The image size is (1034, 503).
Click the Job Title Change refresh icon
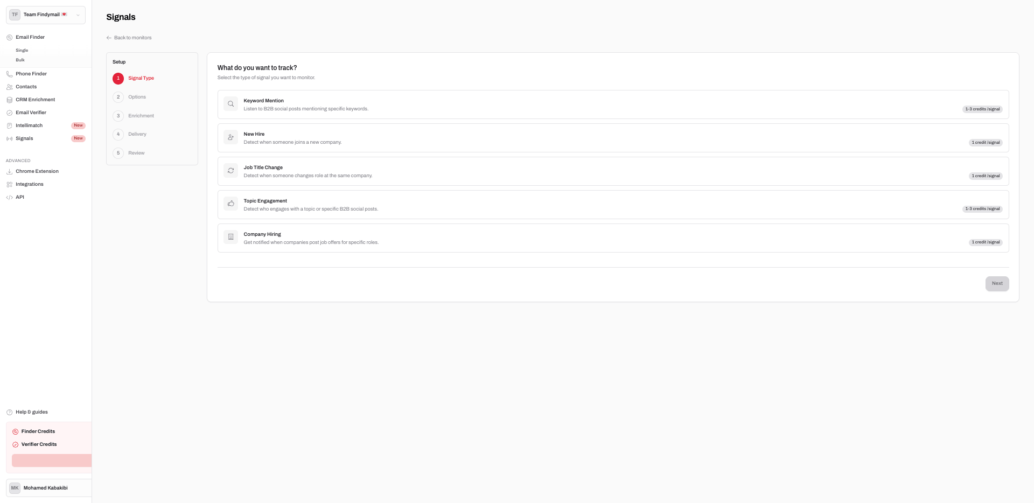230,171
